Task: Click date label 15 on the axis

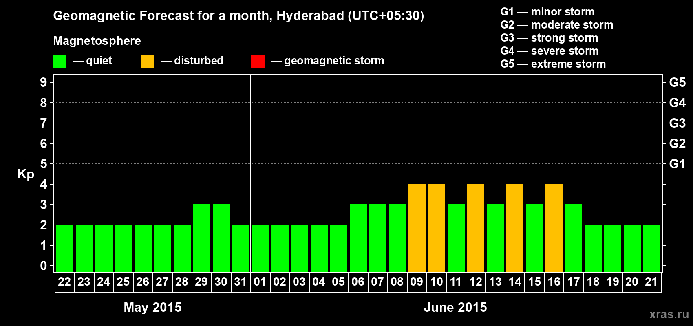Action: (x=534, y=282)
